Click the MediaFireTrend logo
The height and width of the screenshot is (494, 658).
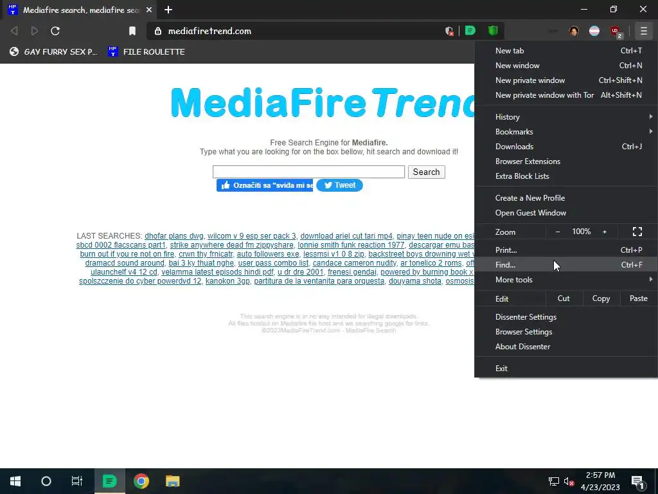323,102
